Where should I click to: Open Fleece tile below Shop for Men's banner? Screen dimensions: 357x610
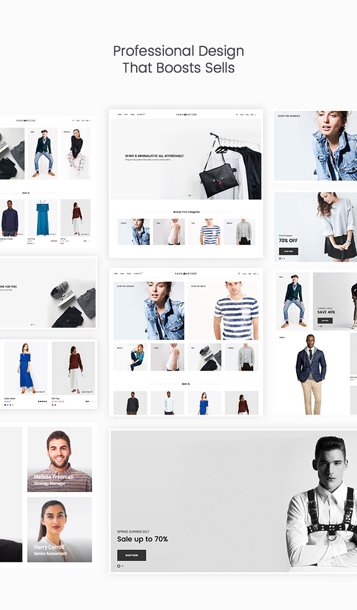coord(241,357)
